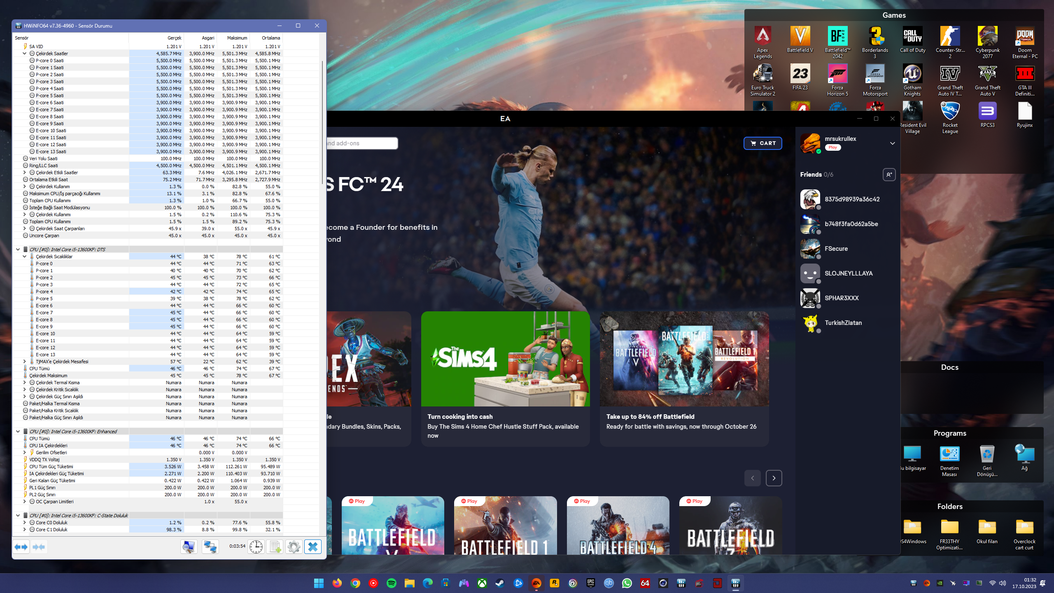
Task: Collapse Çekirdek Saatler tree node
Action: (24, 54)
